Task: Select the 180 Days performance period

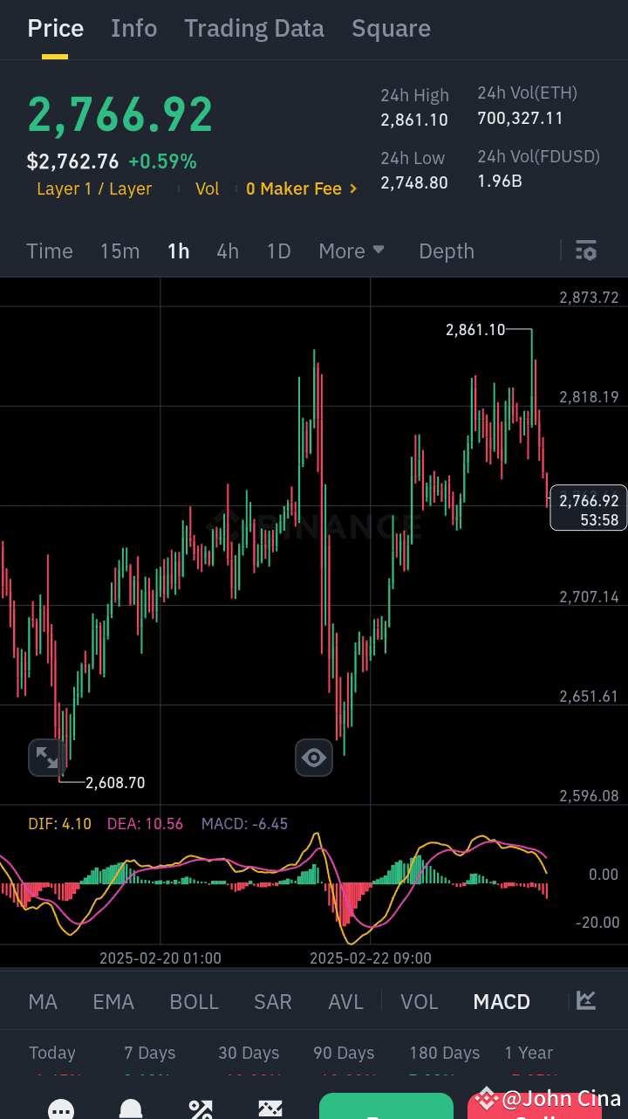Action: tap(445, 1053)
